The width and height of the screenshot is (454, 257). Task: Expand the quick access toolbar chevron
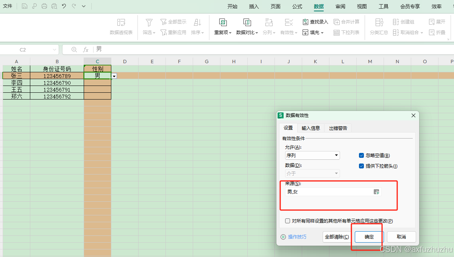(84, 6)
